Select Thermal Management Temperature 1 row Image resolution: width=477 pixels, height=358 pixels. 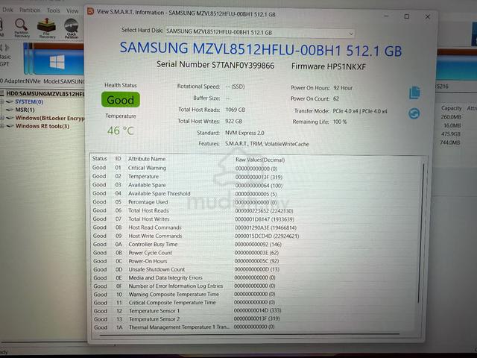tap(256, 327)
